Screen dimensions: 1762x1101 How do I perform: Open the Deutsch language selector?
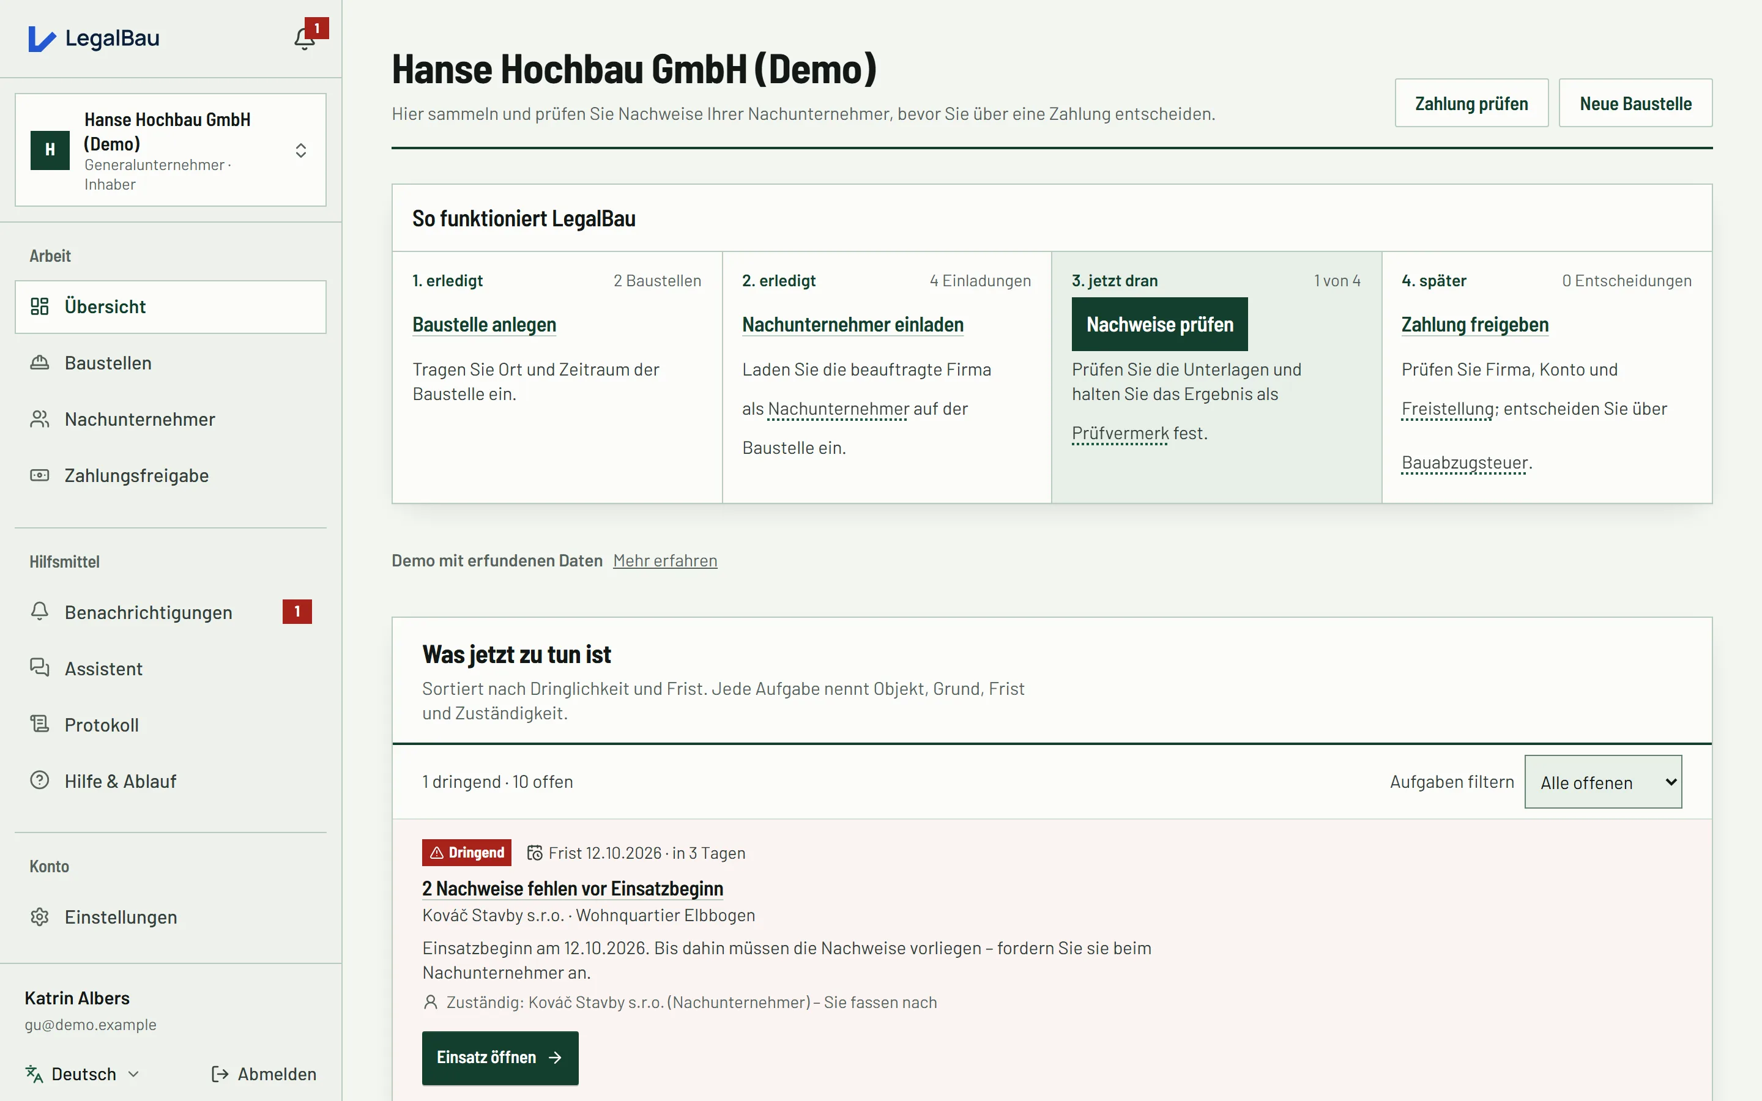(83, 1074)
